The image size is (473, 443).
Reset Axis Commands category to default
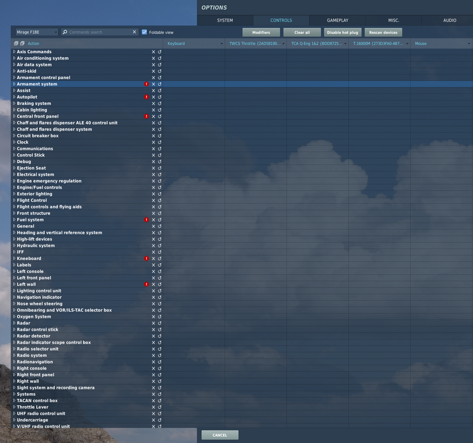point(160,52)
